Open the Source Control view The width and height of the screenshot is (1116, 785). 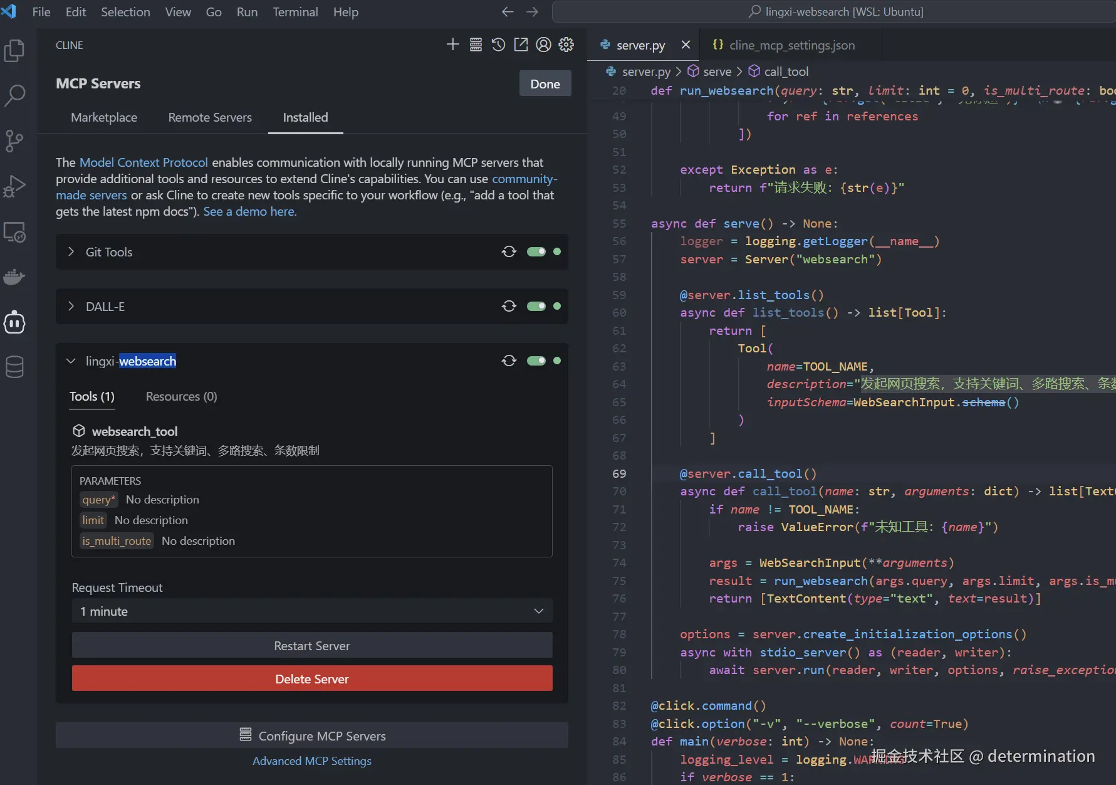(x=14, y=141)
